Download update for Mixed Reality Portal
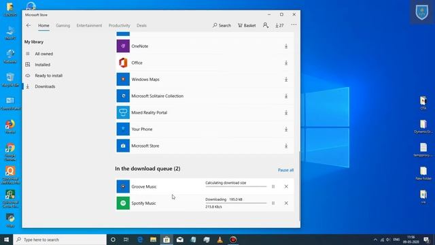Screen dimensions: 435x245 coord(286,113)
